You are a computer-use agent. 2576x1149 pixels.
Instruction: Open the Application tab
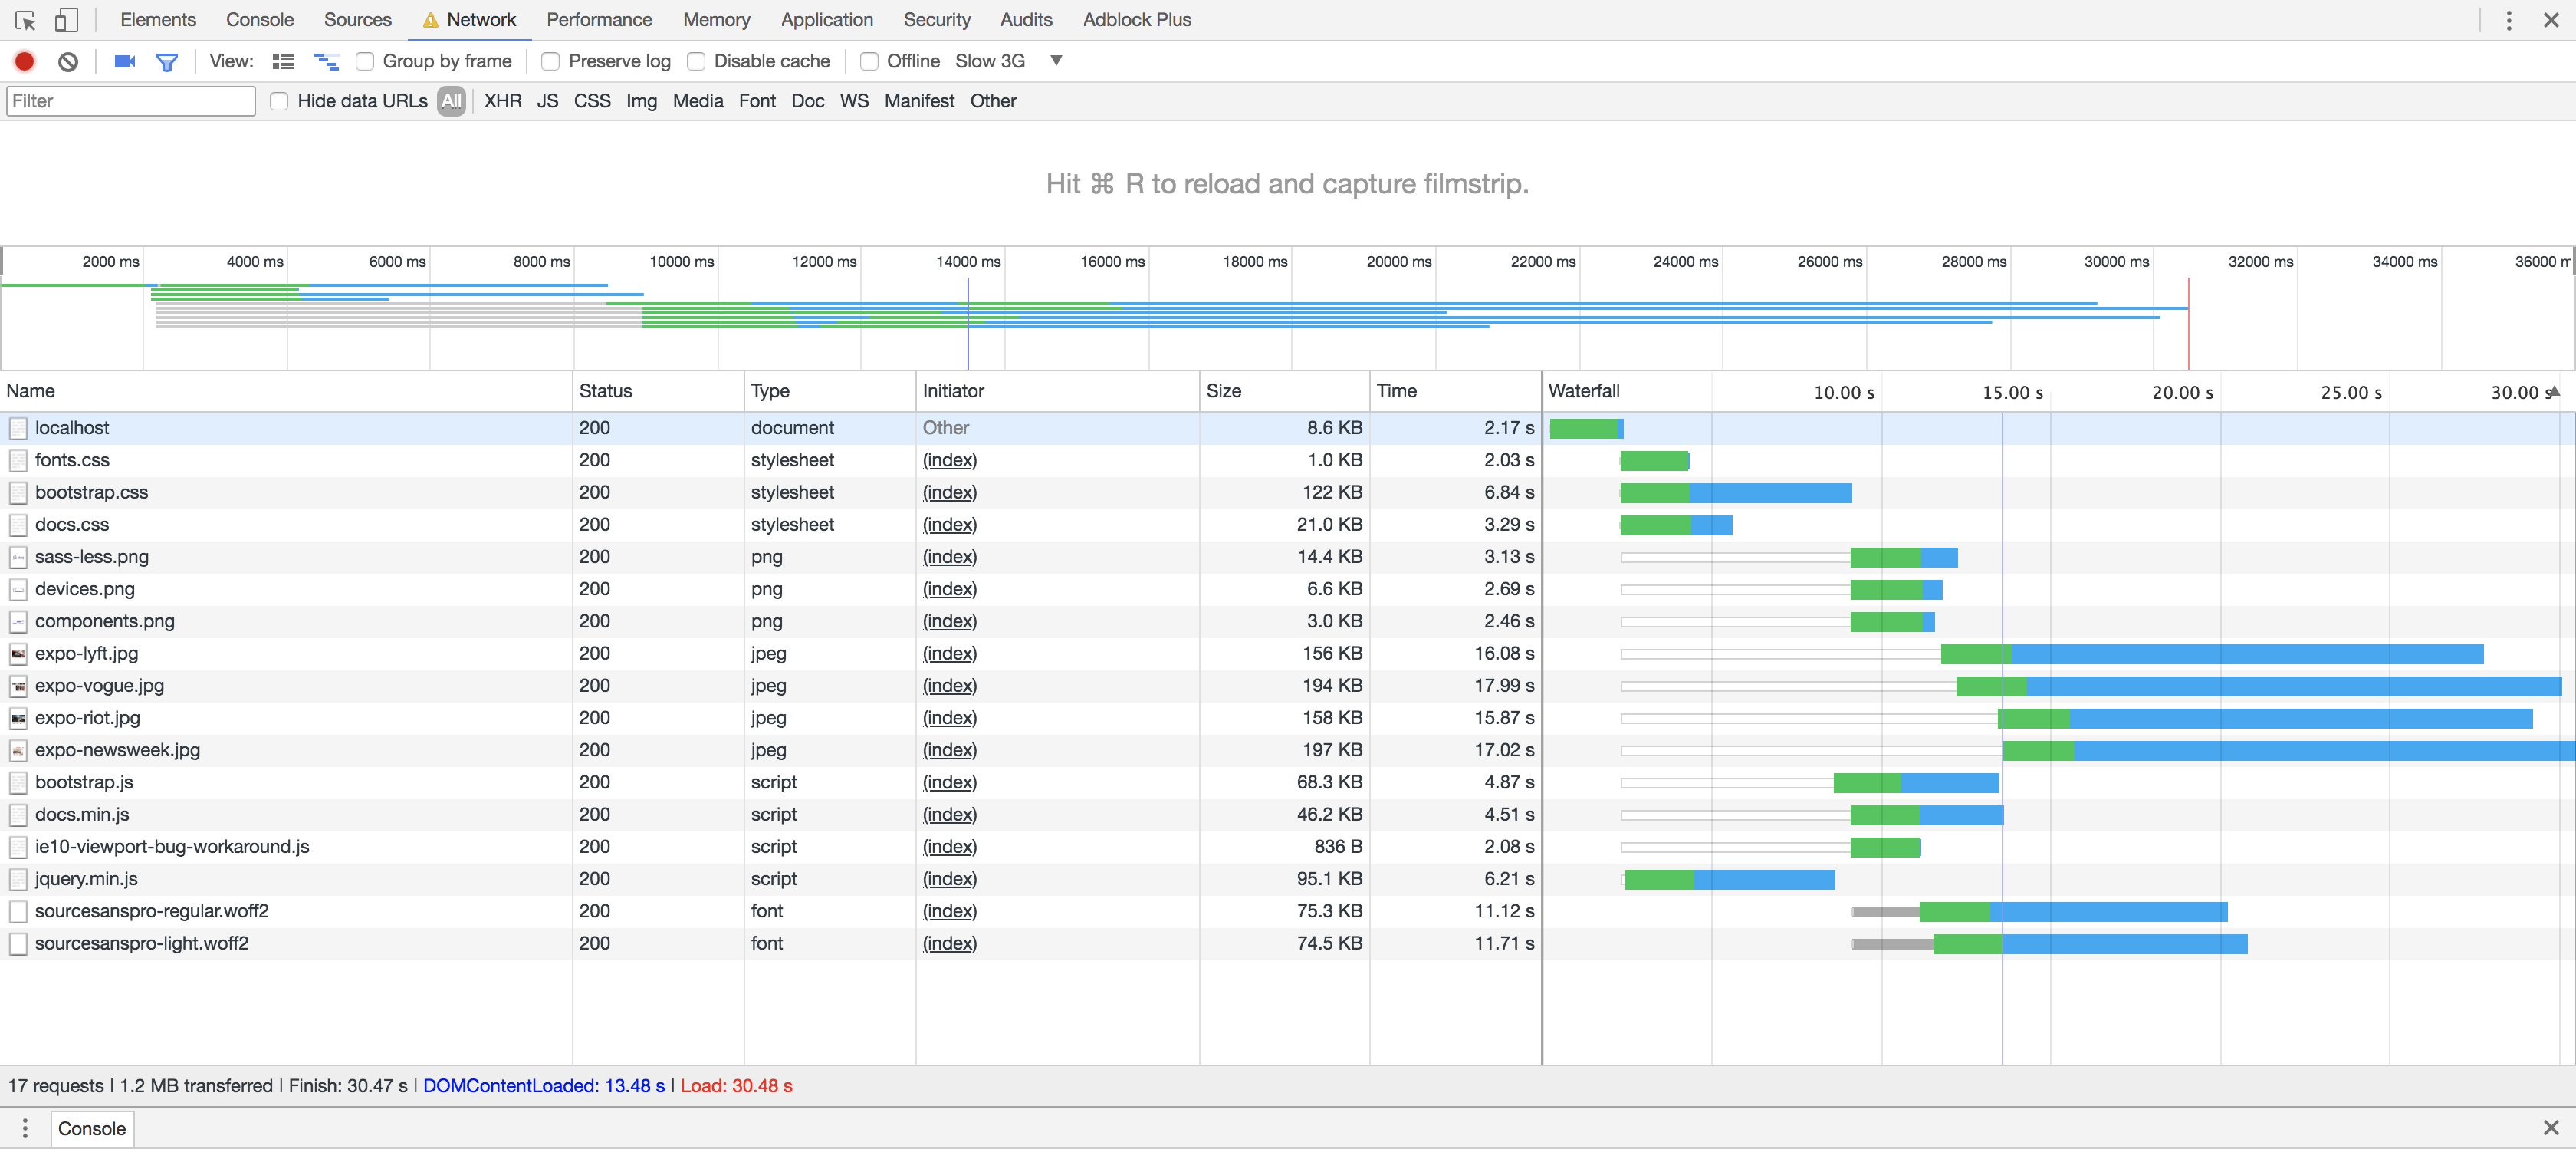[x=826, y=20]
